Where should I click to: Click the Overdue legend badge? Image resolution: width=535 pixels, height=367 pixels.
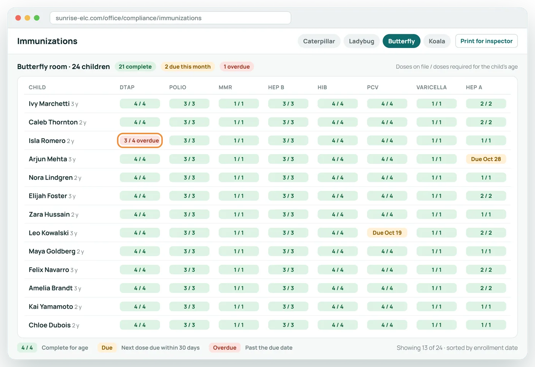(x=225, y=348)
